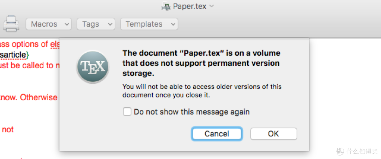381x159 pixels.
Task: Click the printer icon in the toolbar
Action: (11, 24)
